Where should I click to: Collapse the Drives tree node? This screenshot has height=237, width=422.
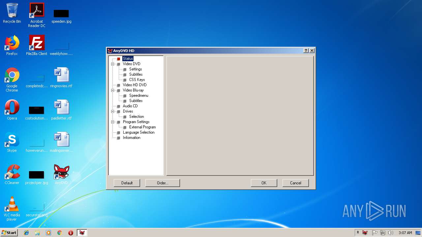[113, 111]
